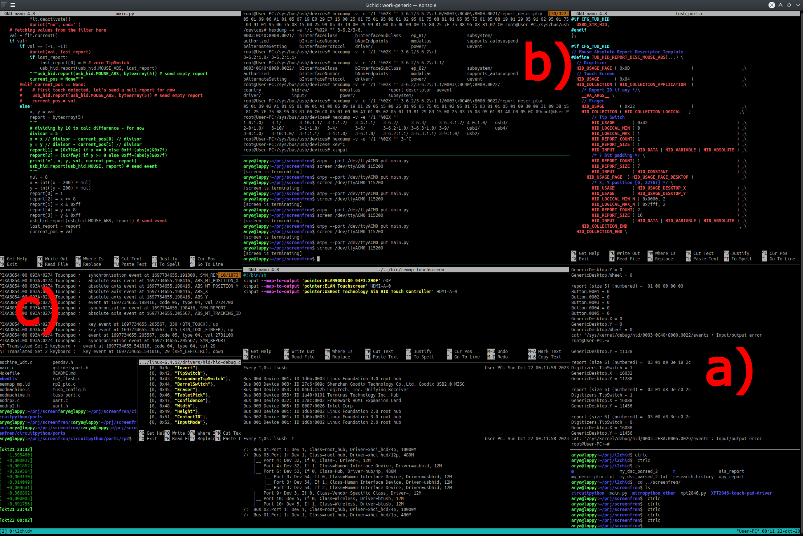The height and width of the screenshot is (536, 803).
Task: Click To Spell in the main.py pane
Action: pos(169,264)
